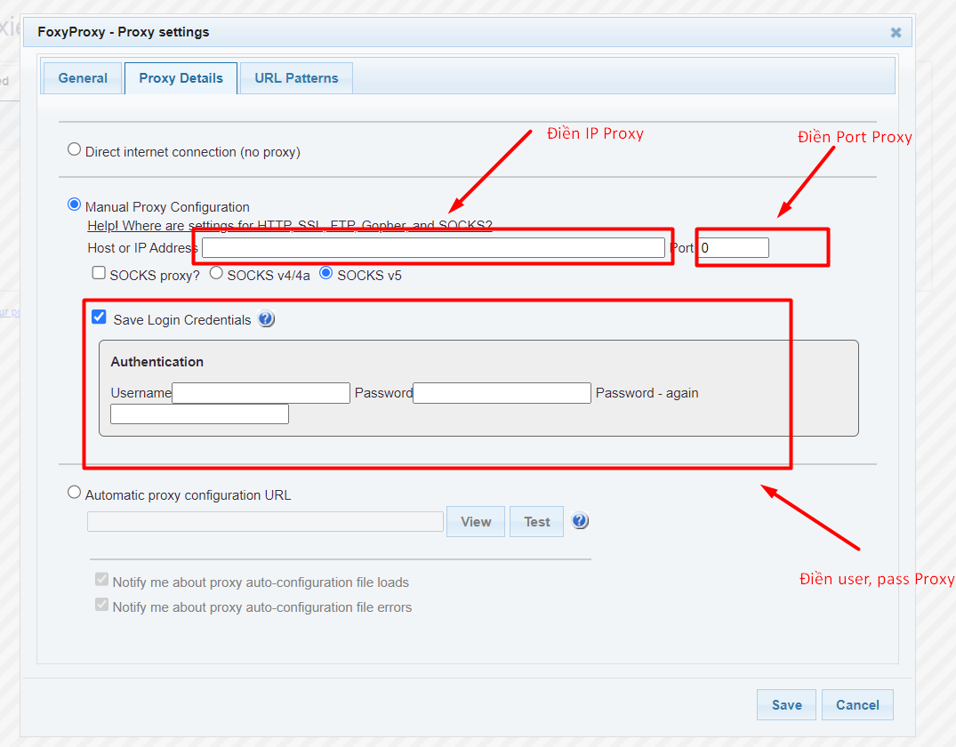Choose SOCKS v4/4a protocol
The height and width of the screenshot is (747, 956).
216,274
